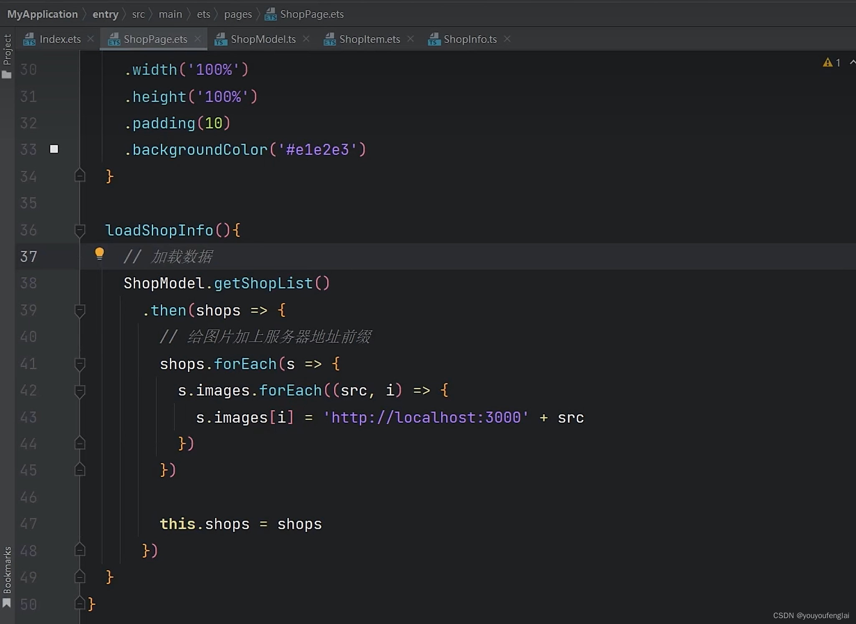Screen dimensions: 856x624
Task: Click the s.images[i] assignment target
Action: [245, 417]
